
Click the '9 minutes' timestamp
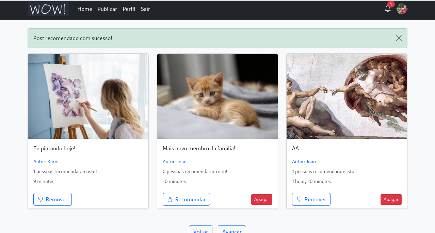tap(44, 181)
